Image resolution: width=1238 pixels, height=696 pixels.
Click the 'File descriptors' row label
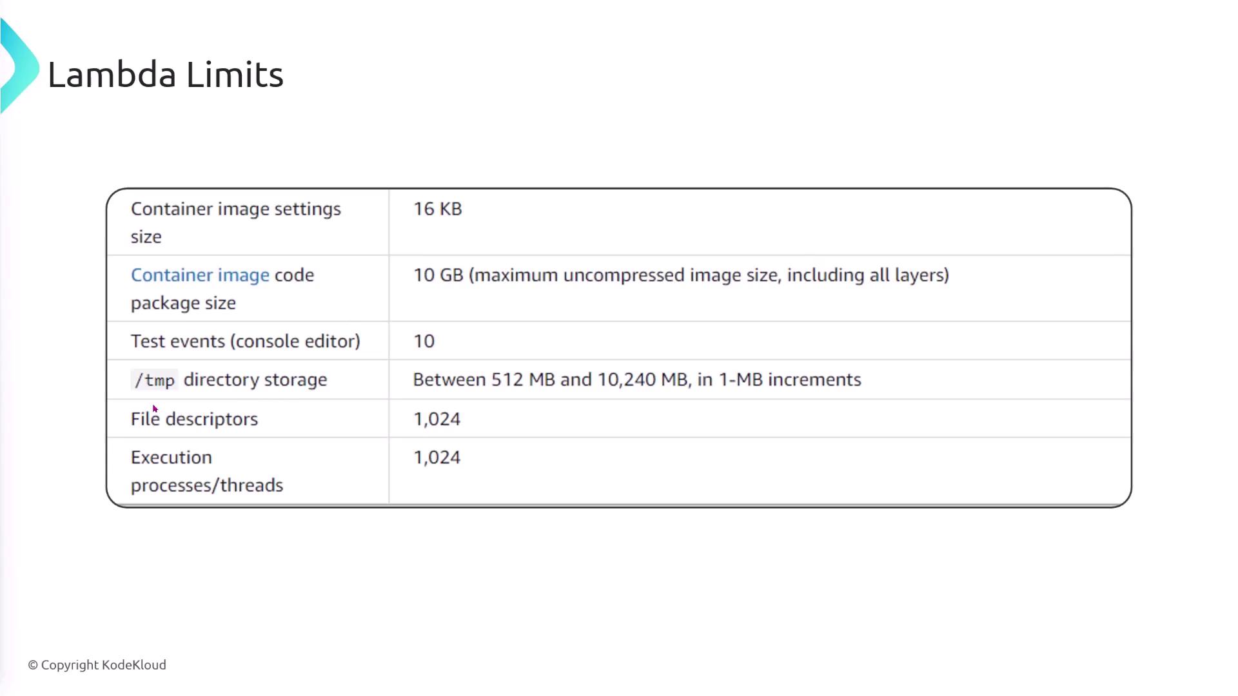194,420
